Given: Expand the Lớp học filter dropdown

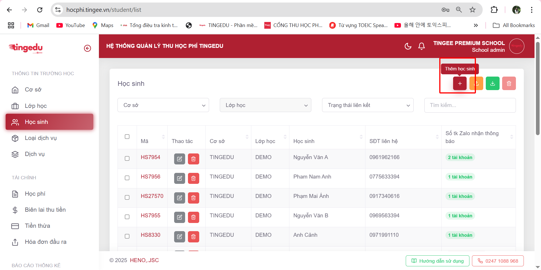Looking at the screenshot, I should pyautogui.click(x=265, y=105).
